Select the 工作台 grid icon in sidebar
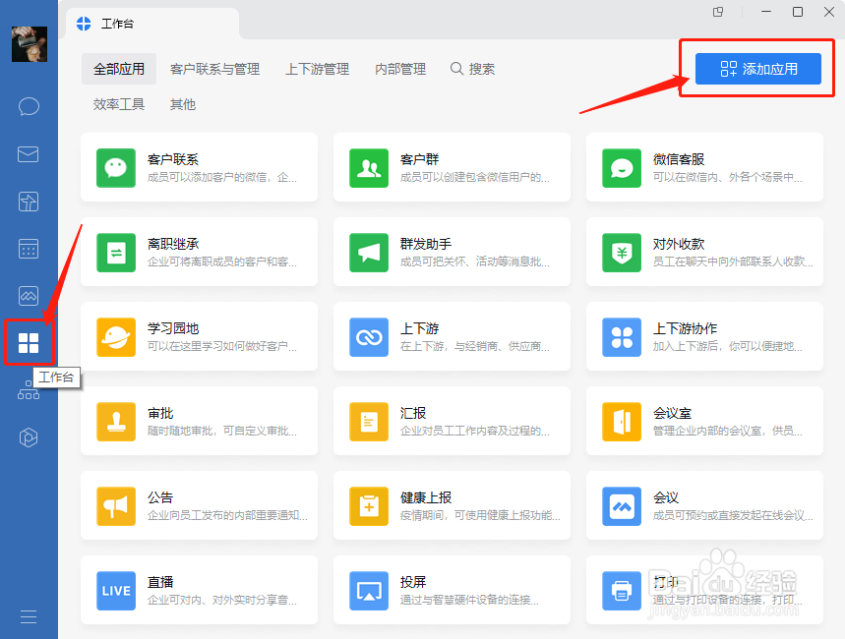The height and width of the screenshot is (639, 845). pos(29,343)
